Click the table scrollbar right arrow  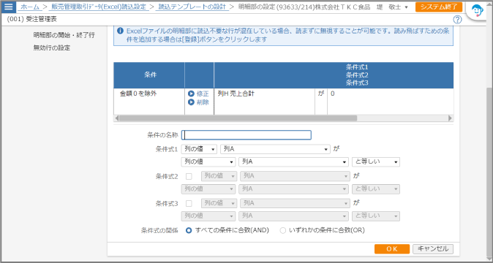451,118
